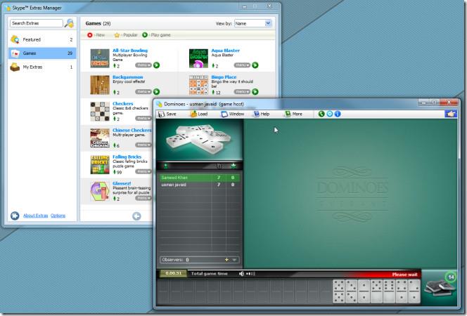The image size is (467, 316).
Task: Play Aqua Blaster with its green button
Action: coord(255,65)
